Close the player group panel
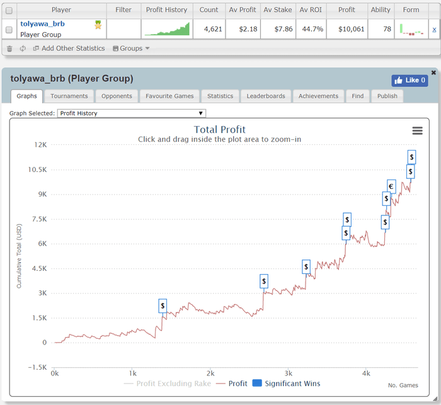Viewport: 441px width, 405px height. click(x=433, y=72)
